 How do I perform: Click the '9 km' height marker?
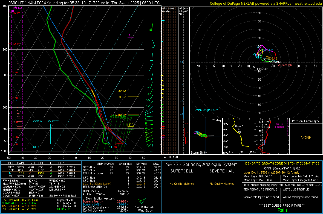pyautogui.click(x=15, y=72)
